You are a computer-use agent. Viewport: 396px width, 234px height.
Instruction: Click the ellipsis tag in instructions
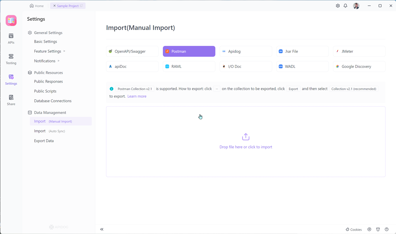point(217,89)
